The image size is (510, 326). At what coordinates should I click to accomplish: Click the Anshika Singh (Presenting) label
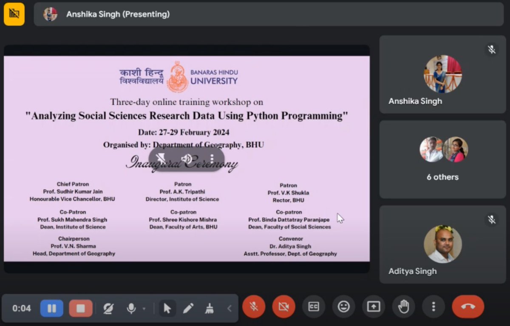pyautogui.click(x=118, y=14)
